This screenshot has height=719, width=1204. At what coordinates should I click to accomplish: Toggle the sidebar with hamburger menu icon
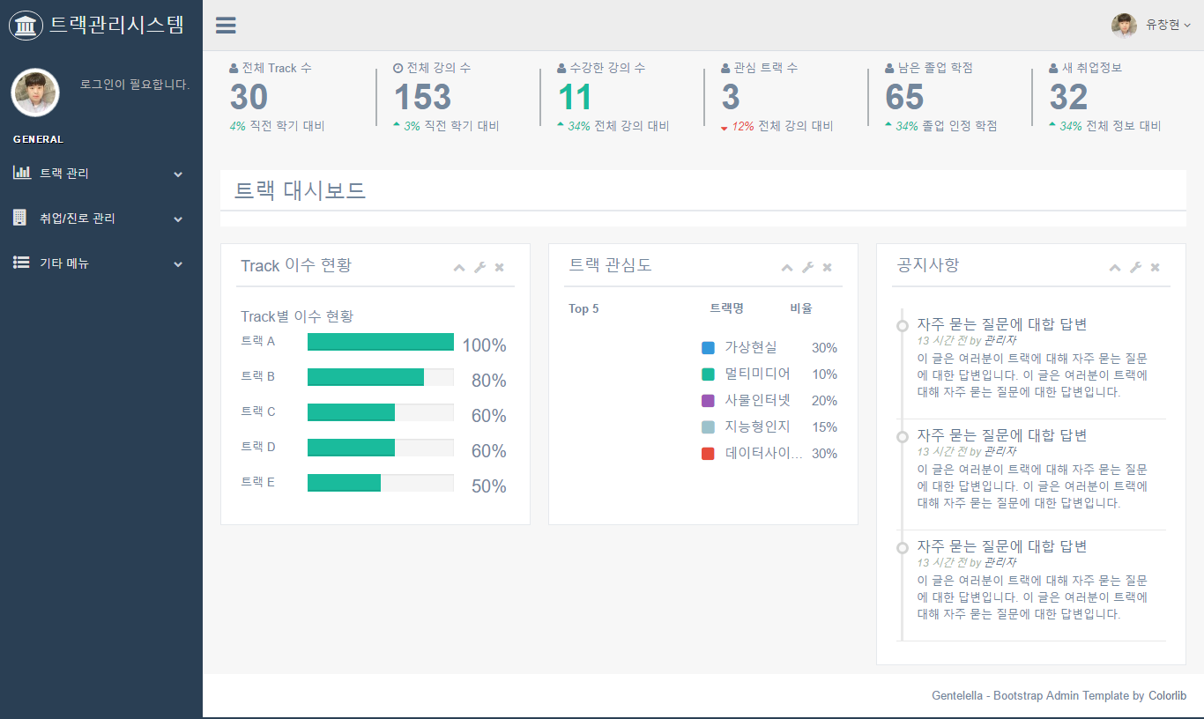(x=226, y=25)
